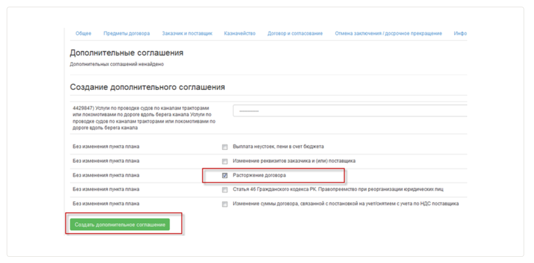Select the Заказчик и поставщик tab
This screenshot has width=534, height=263.
point(187,34)
